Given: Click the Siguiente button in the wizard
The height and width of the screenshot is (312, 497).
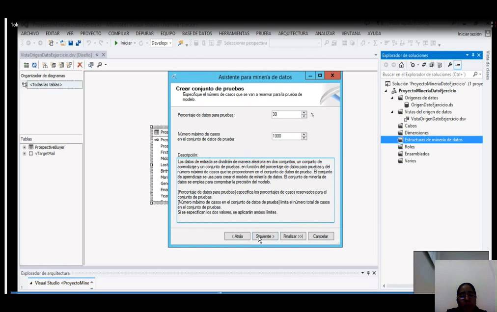Looking at the screenshot, I should (x=265, y=236).
